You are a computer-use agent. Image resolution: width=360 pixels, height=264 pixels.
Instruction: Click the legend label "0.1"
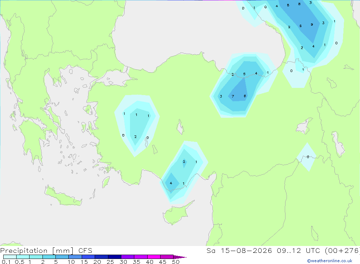point(6,262)
